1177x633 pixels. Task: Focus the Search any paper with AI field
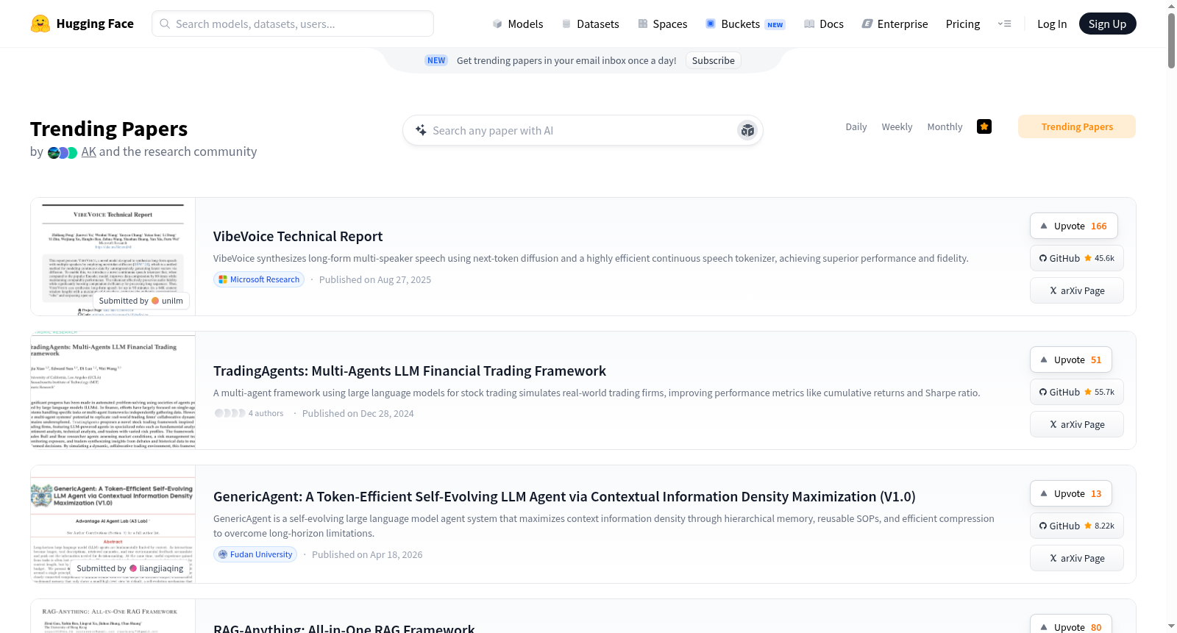pos(583,130)
